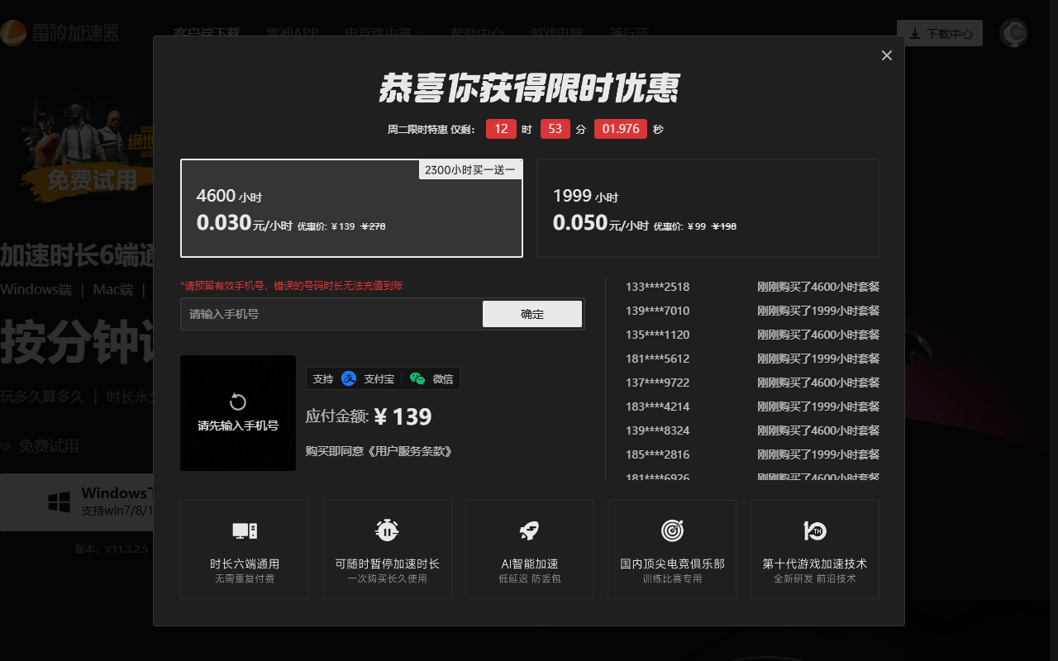The image size is (1058, 661).
Task: Click the stopwatch pause icon above 可随时暂停加速时长
Action: [387, 530]
